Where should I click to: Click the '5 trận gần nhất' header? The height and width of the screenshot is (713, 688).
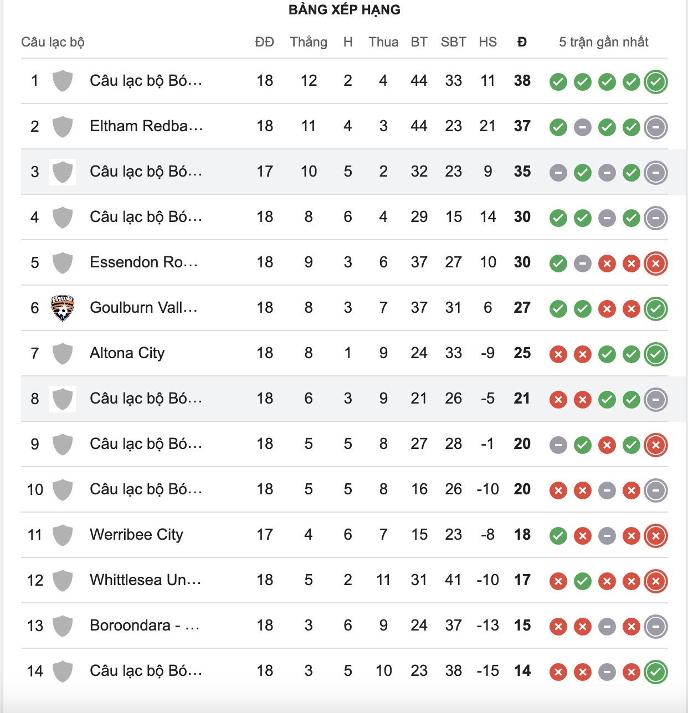[x=603, y=42]
